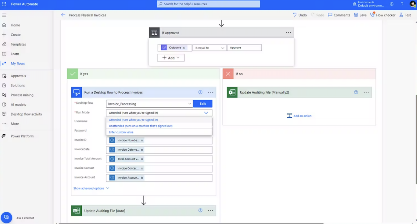The image size is (417, 224).
Task: Click the Edit button for desktop flow
Action: pos(203,104)
